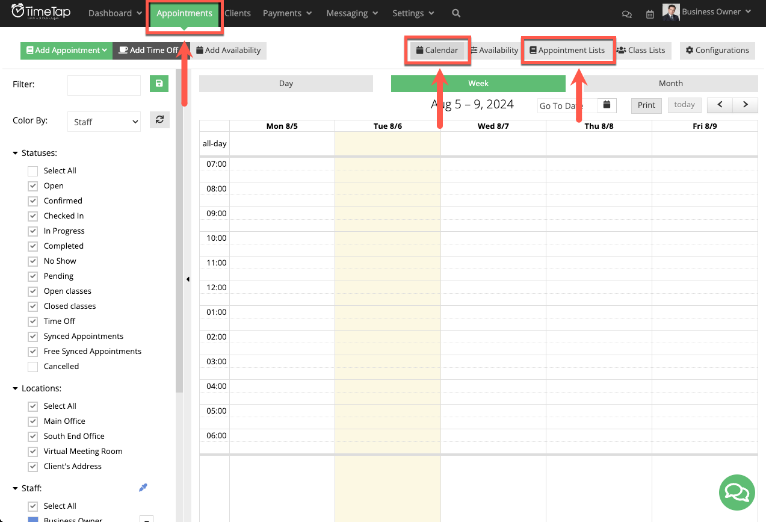
Task: Open the Class Lists tab
Action: 641,51
